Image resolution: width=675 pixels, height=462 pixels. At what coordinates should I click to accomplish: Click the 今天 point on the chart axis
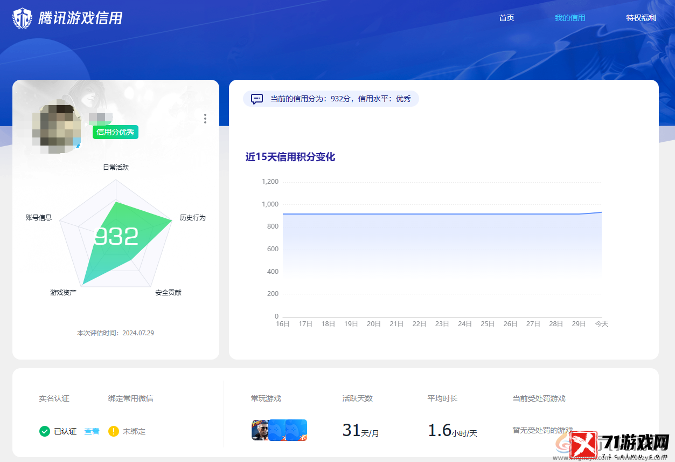point(601,324)
